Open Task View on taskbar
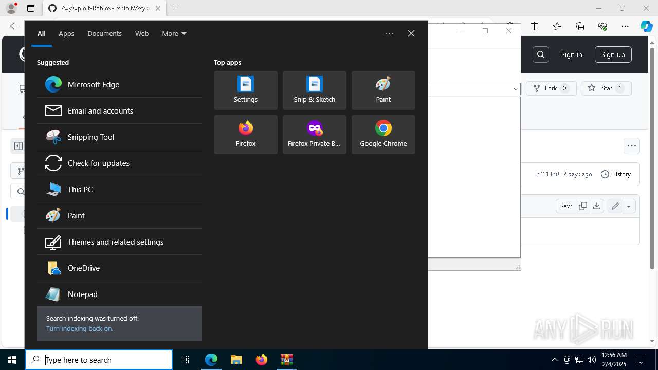 (x=185, y=360)
